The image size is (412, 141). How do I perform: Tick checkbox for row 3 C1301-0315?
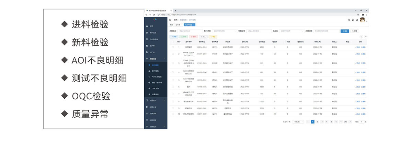173,63
